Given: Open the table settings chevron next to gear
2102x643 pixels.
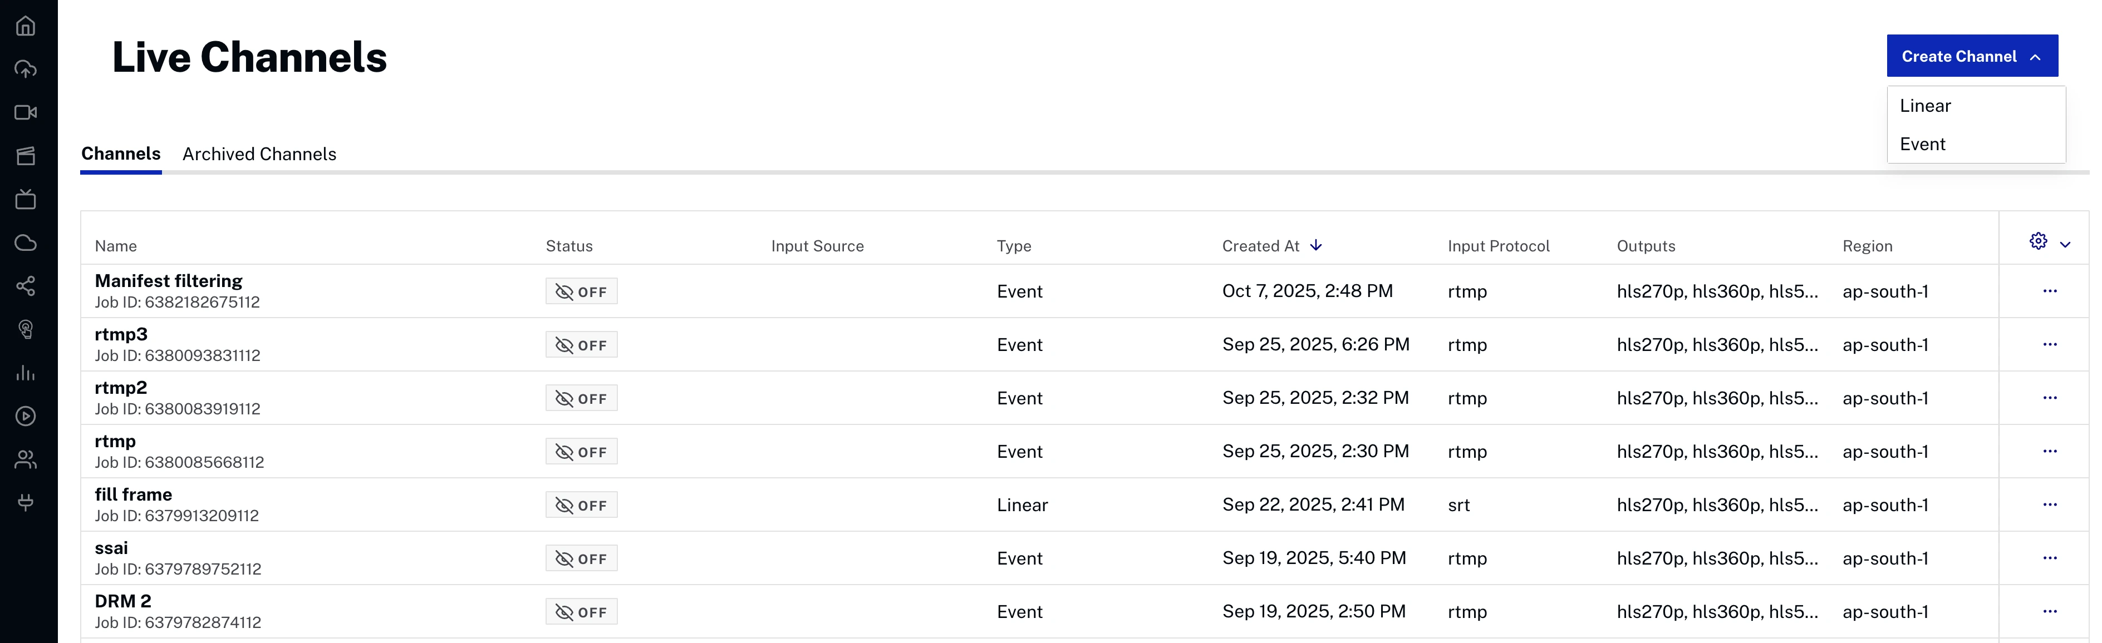Looking at the screenshot, I should tap(2065, 244).
